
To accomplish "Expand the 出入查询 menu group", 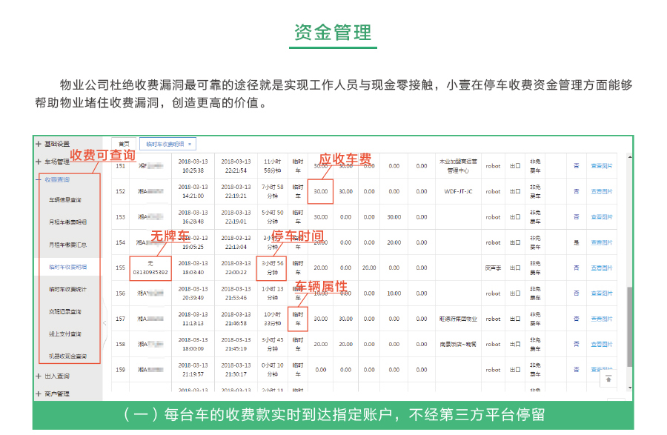I will coord(53,376).
